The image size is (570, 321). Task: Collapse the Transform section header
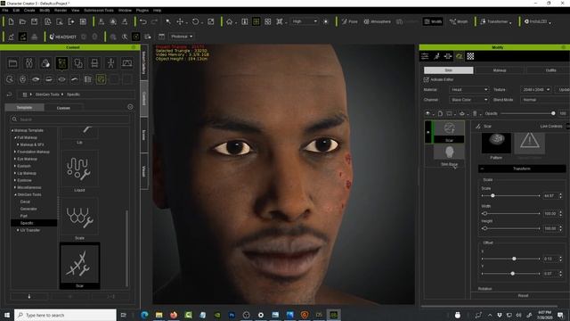pos(522,169)
